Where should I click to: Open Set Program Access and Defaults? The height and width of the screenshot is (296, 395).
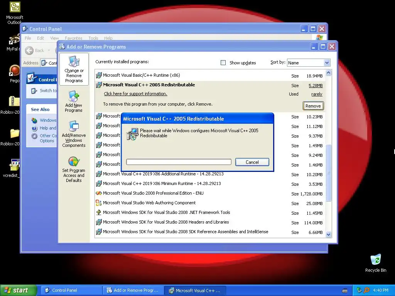[74, 169]
